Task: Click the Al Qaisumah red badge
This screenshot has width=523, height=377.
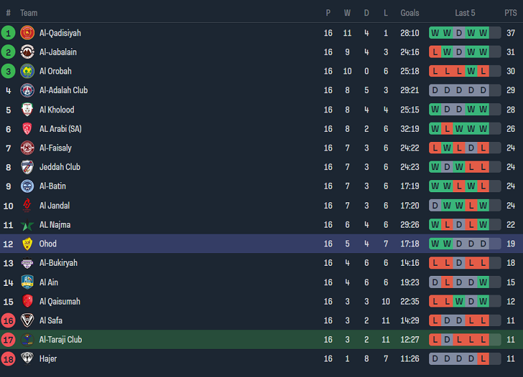Action: coord(27,301)
